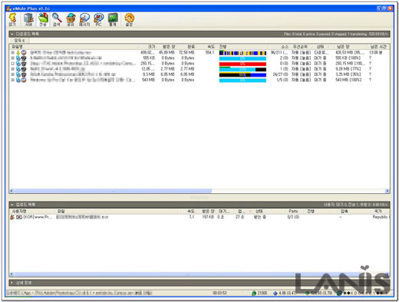Click the transfer speed icon beside 4.86 in status bar

pyautogui.click(x=275, y=293)
